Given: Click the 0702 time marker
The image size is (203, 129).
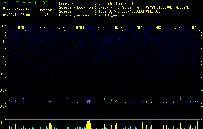Looking at the screenshot, I should (41, 28).
